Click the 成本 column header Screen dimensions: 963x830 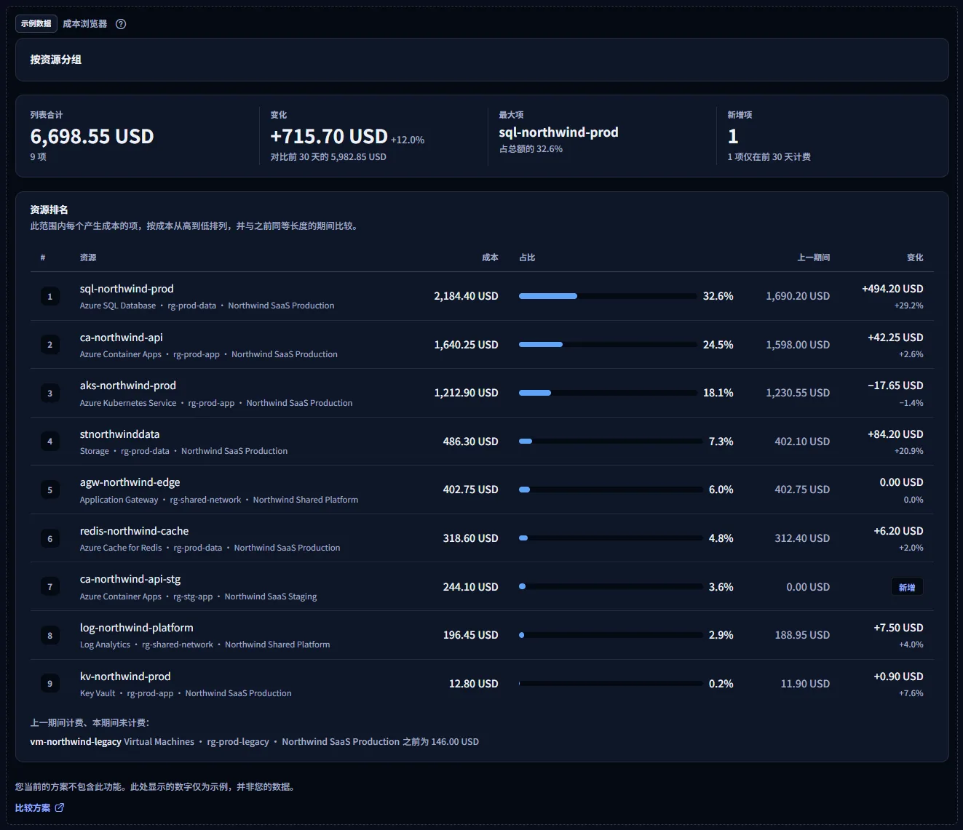490,258
